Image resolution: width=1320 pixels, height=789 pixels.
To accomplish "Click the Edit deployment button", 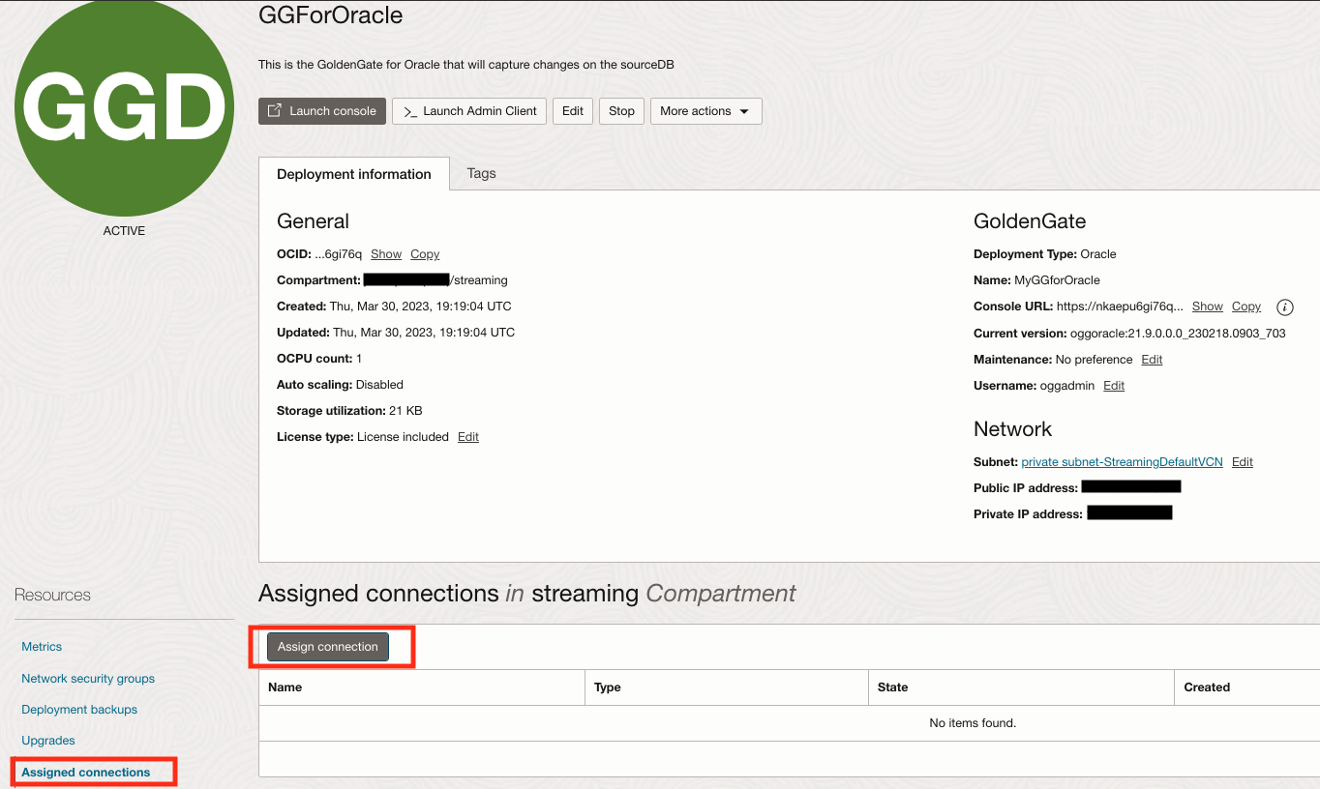I will tap(573, 111).
